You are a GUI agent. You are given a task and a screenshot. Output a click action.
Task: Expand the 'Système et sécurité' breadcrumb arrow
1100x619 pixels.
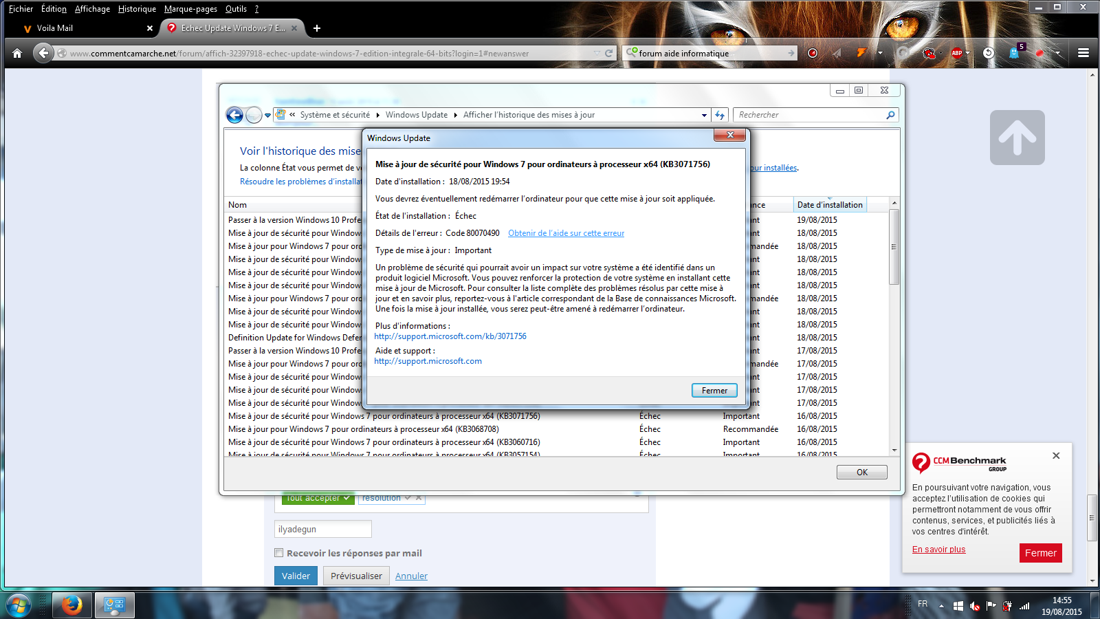tap(377, 115)
